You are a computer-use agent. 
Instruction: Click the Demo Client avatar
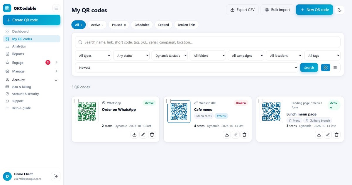tap(7, 176)
